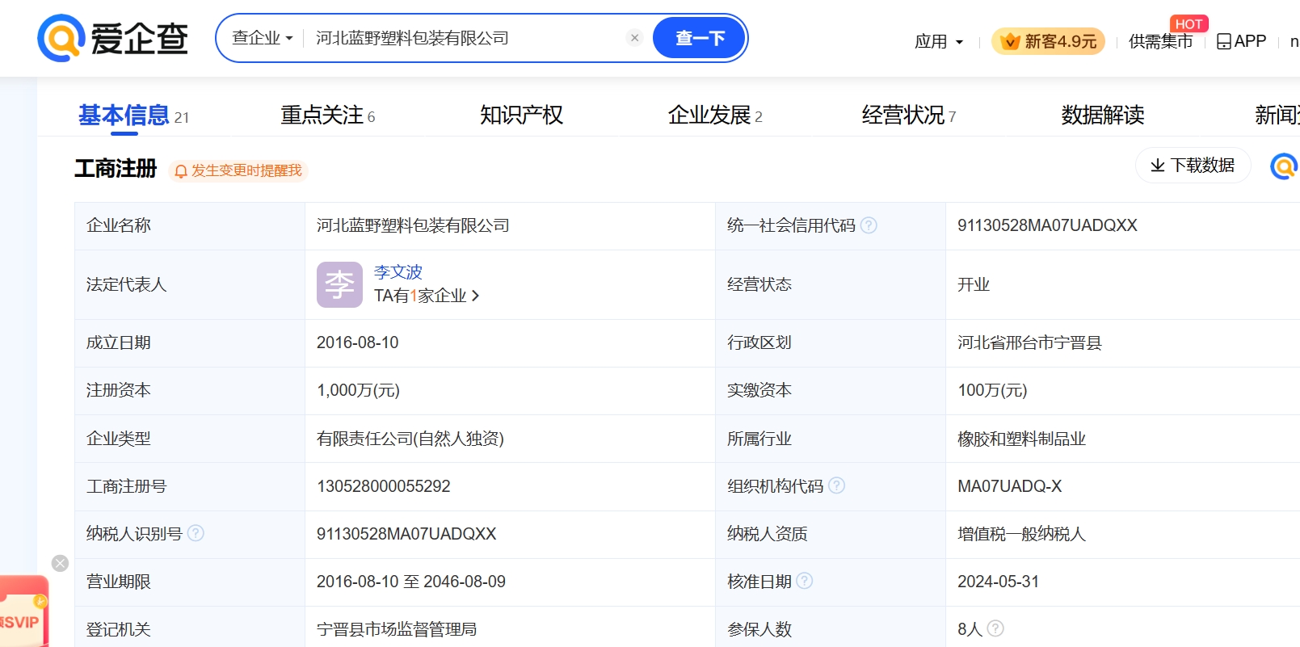Click organization code MA07UADQ-X
The width and height of the screenshot is (1300, 647).
(x=1009, y=486)
